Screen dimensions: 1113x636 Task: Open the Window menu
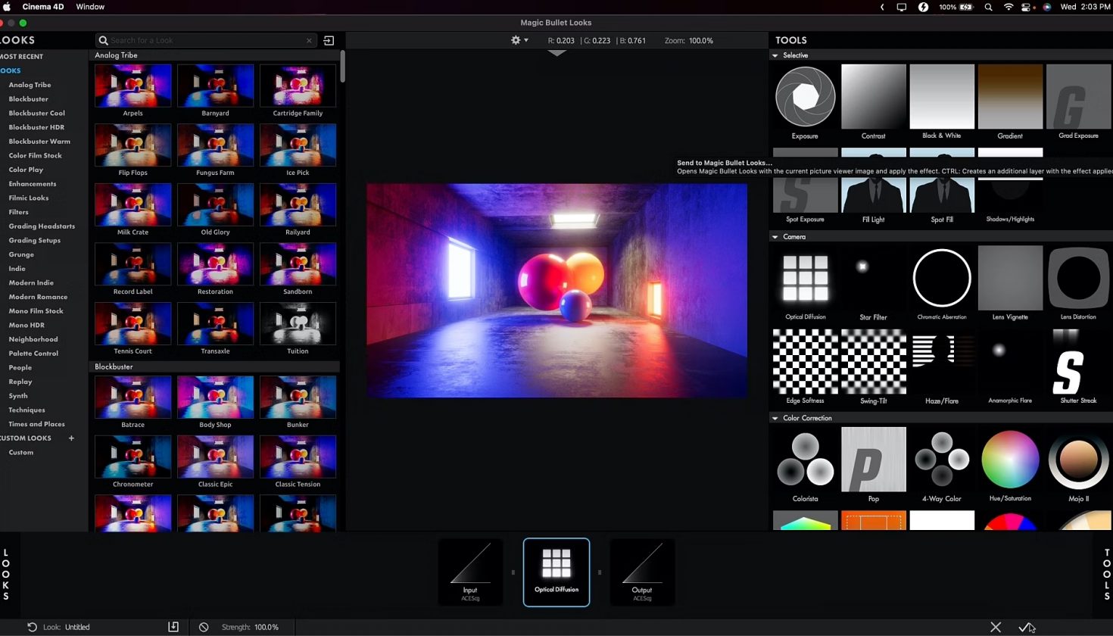(x=90, y=7)
